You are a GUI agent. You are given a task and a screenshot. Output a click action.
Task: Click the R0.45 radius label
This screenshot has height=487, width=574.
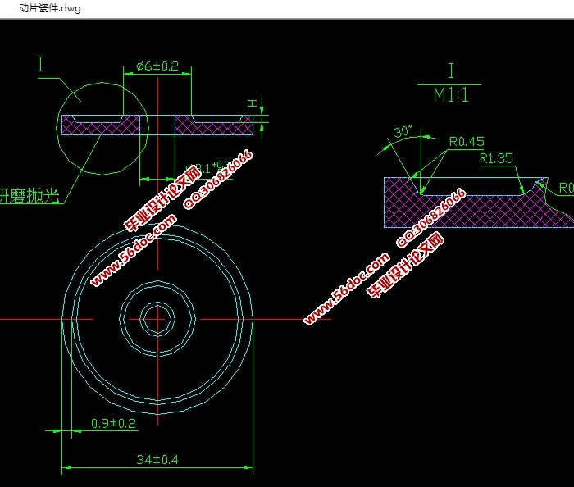pyautogui.click(x=467, y=140)
